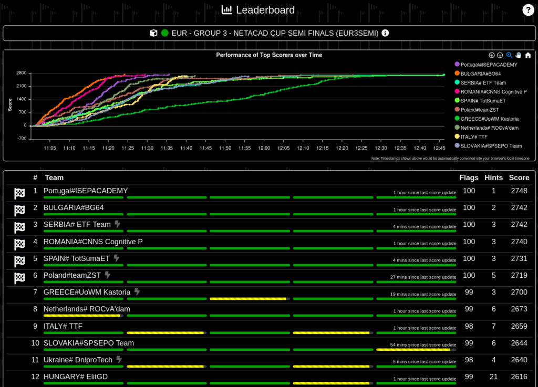The width and height of the screenshot is (538, 387).
Task: Select HUNGARY# ElitGD team name
Action: 75,376
